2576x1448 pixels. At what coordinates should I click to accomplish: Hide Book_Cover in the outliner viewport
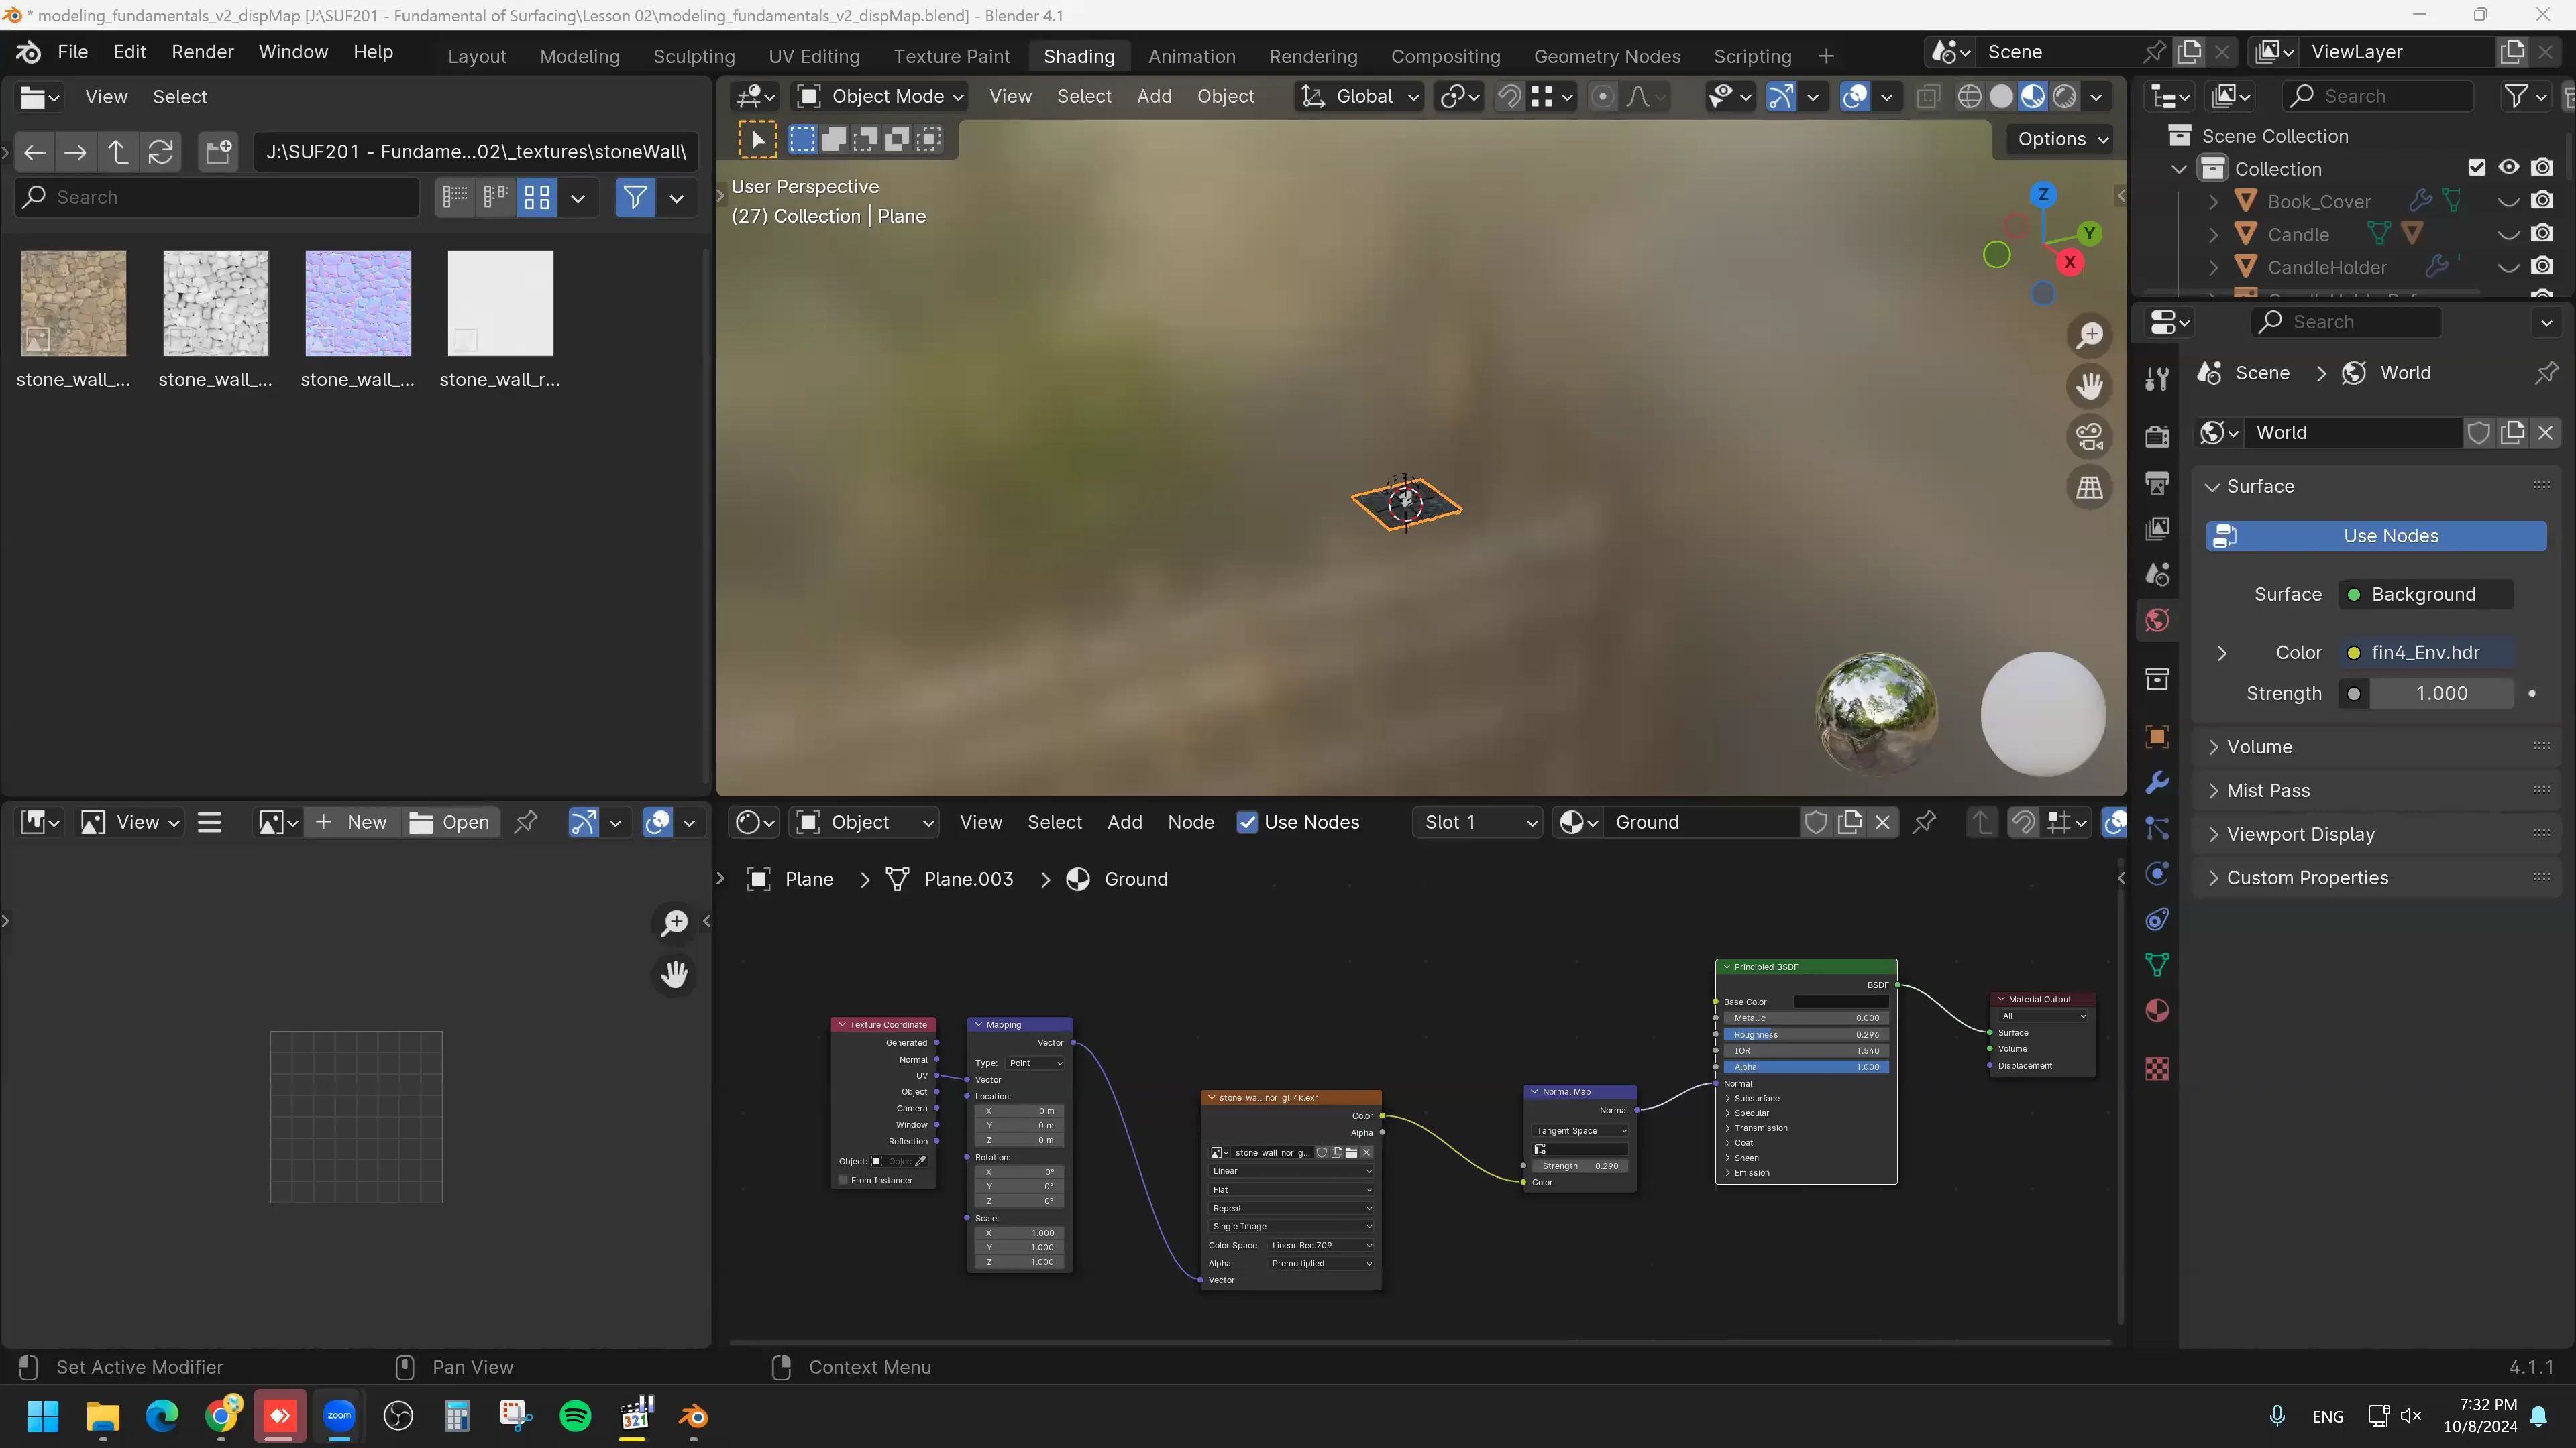pyautogui.click(x=2508, y=202)
